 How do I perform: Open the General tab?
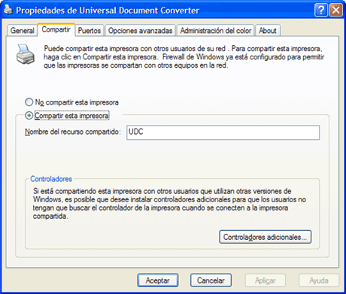[x=22, y=31]
